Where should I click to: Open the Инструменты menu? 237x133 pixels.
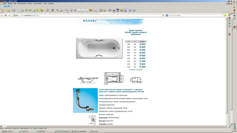point(38,4)
